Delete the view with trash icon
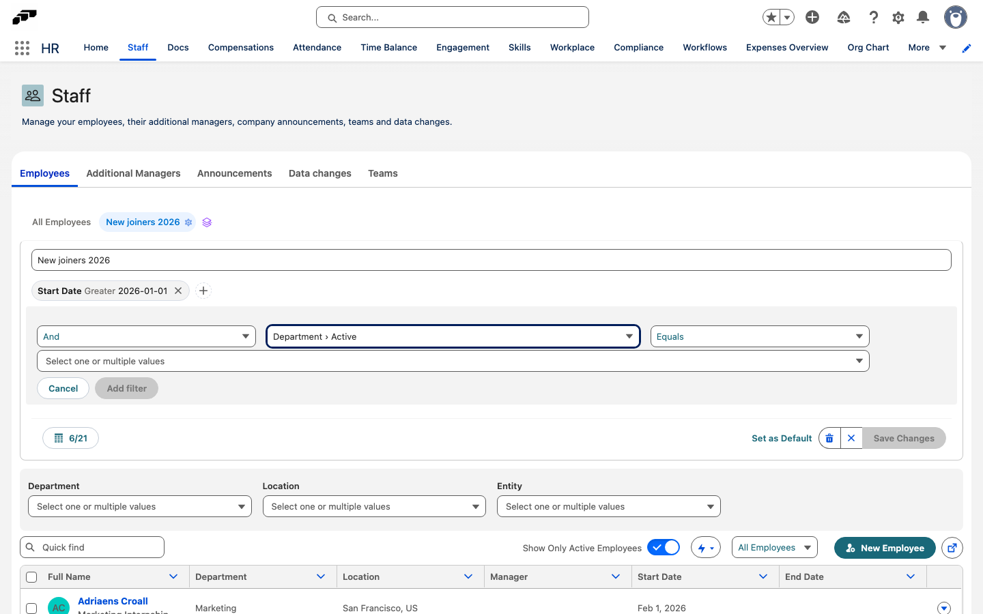Screen dimensions: 983x614 (x=829, y=438)
